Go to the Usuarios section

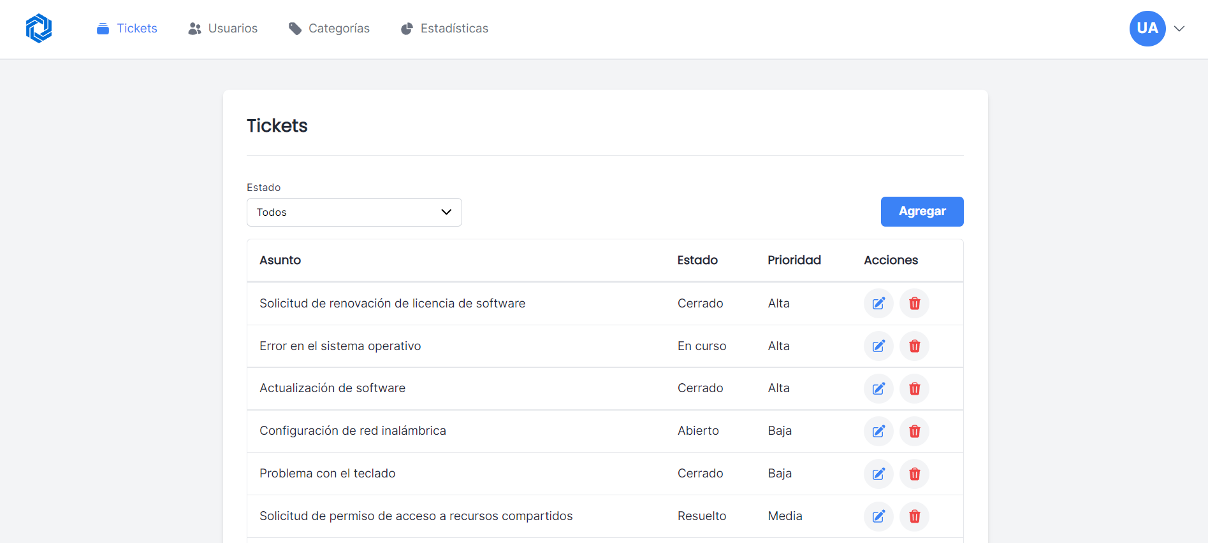[223, 29]
